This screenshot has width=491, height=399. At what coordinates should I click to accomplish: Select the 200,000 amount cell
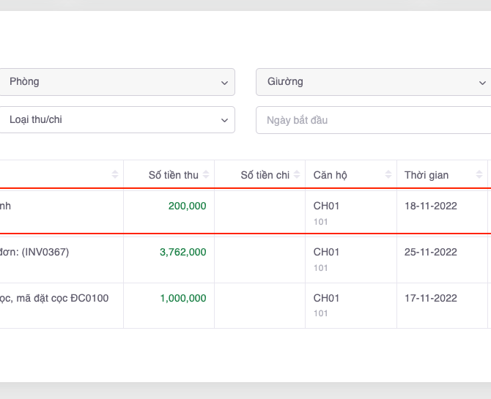tap(188, 206)
